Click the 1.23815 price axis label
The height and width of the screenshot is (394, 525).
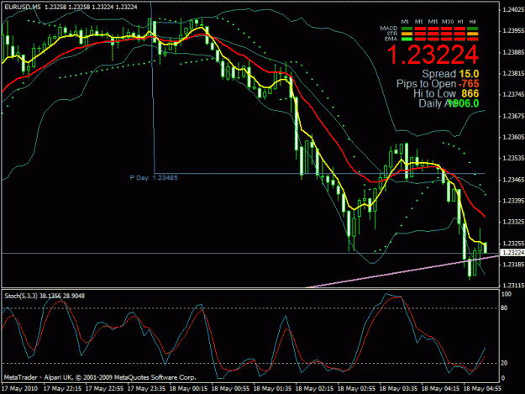click(x=513, y=73)
